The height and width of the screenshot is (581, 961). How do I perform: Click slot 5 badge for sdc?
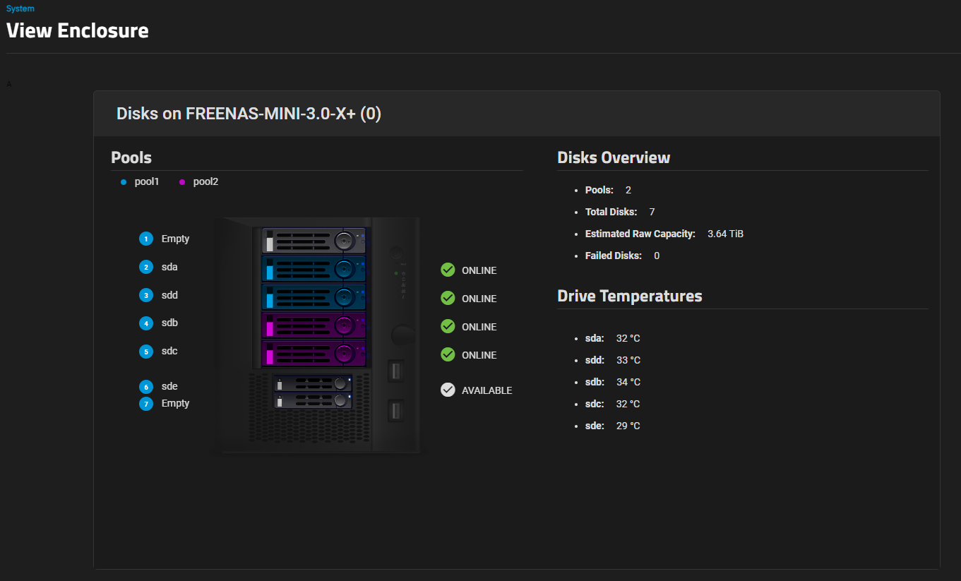tap(146, 352)
